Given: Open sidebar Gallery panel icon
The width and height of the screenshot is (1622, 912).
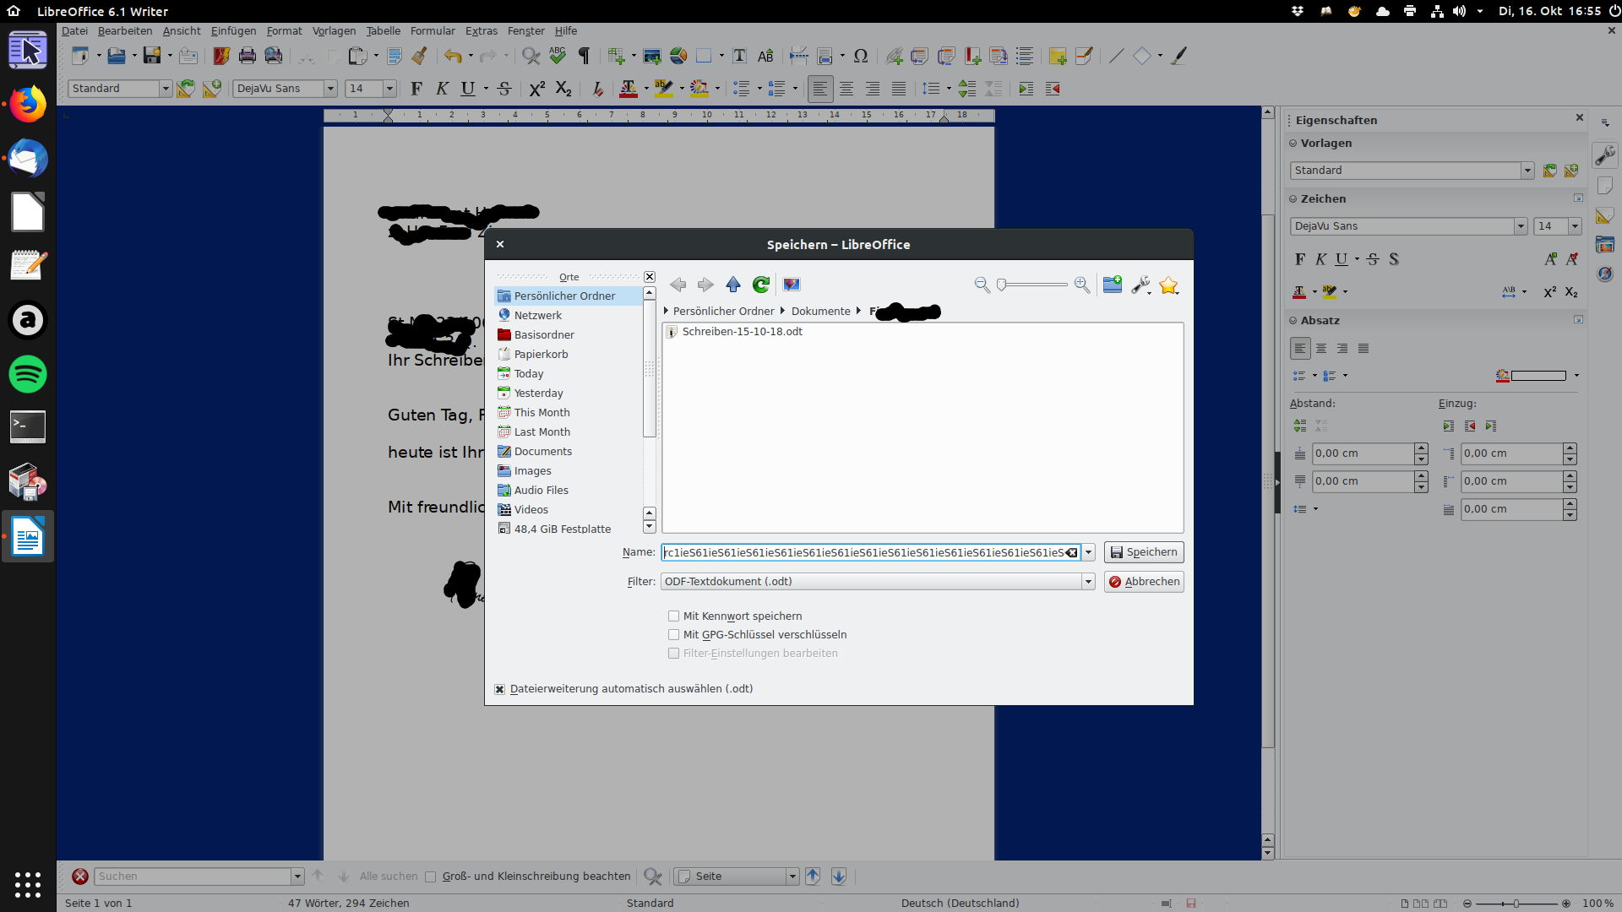Looking at the screenshot, I should [1605, 245].
